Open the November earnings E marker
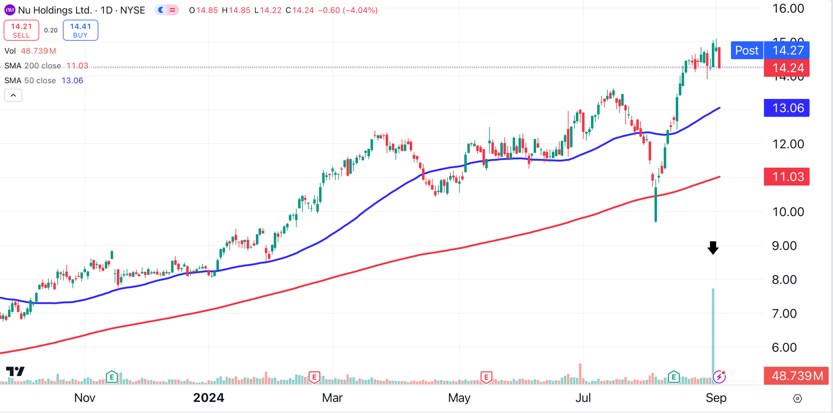Screen dimensions: 833x413 pos(112,377)
